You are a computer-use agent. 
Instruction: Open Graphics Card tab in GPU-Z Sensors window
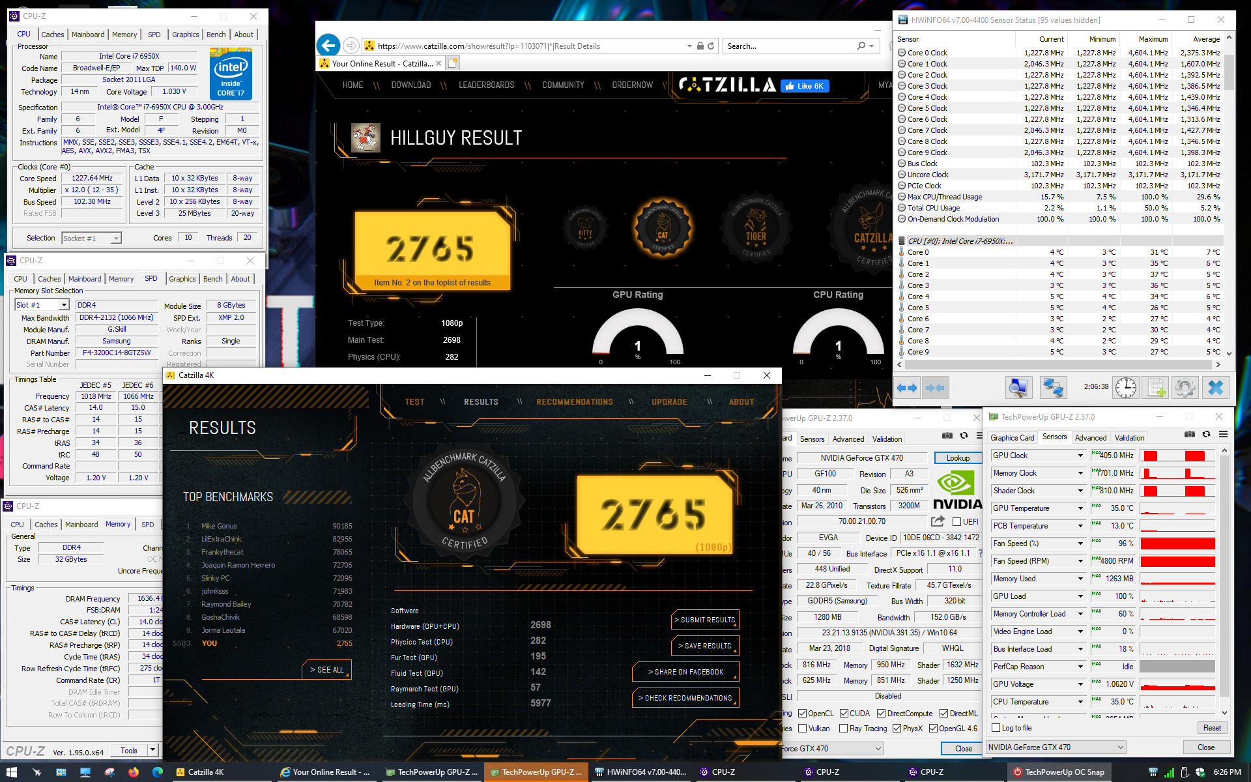(1012, 438)
